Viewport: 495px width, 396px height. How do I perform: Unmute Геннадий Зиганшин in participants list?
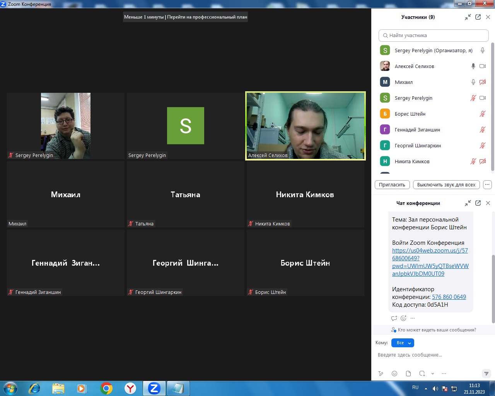pos(483,130)
